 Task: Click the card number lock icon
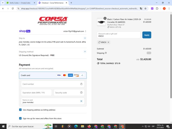(x=81, y=84)
